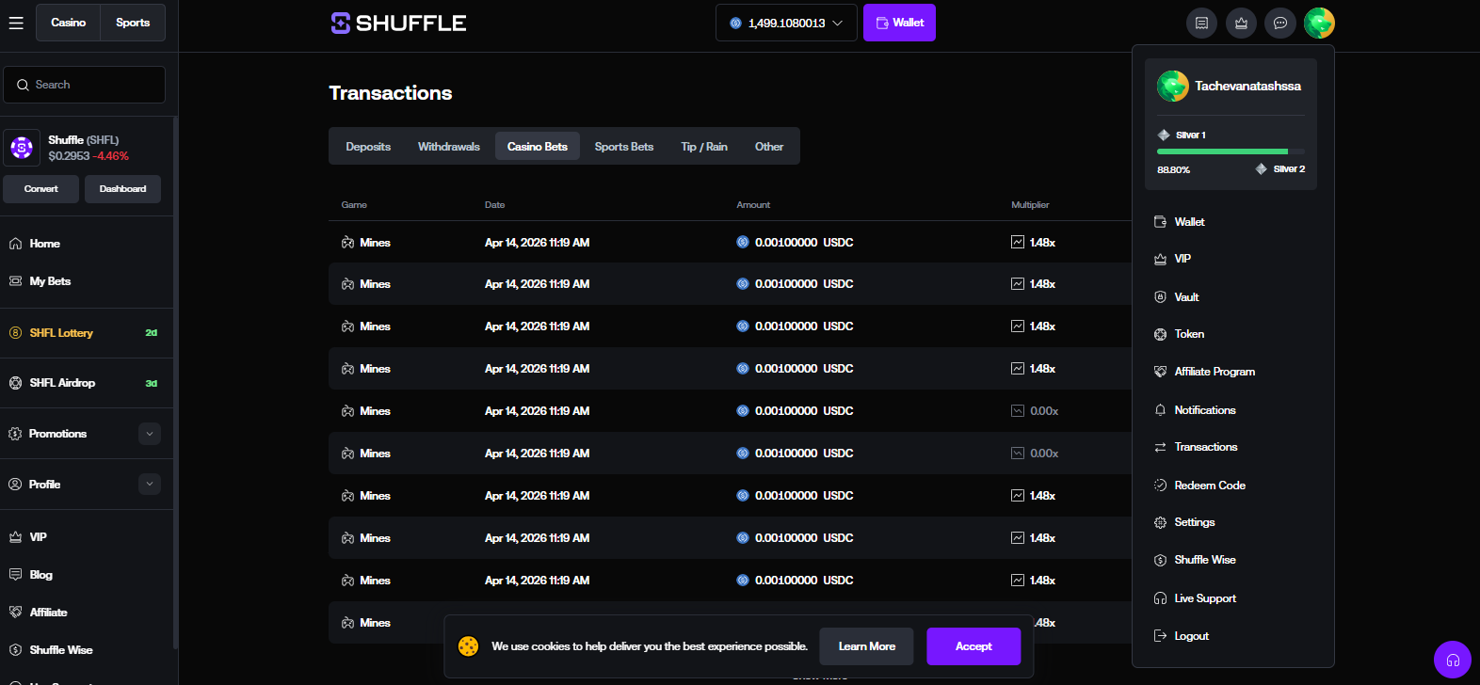Select the Casino toggle in header
Viewport: 1480px width, 685px height.
(x=69, y=23)
